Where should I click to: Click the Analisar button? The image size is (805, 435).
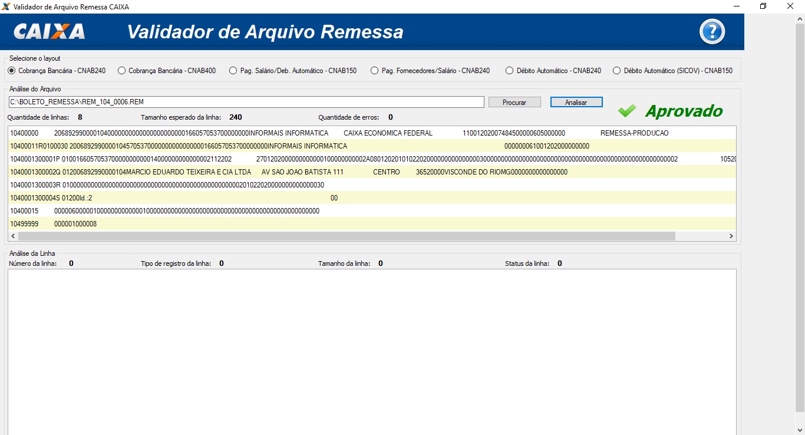(x=576, y=102)
